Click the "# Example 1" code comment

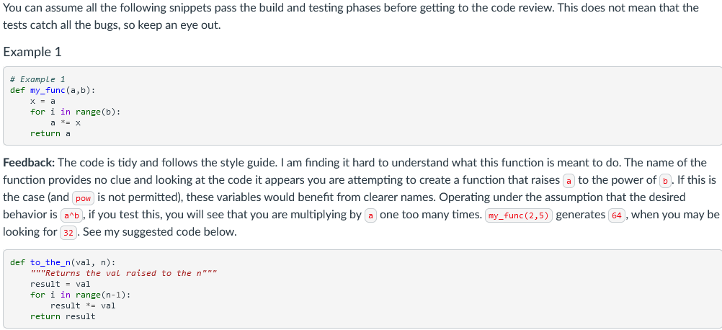[x=37, y=79]
